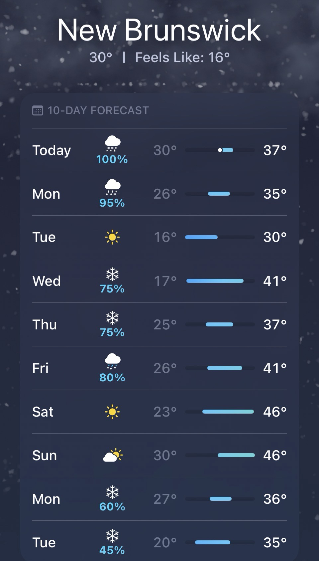Tap Sunday's 46° high temperature
319x561 pixels.
tap(274, 455)
